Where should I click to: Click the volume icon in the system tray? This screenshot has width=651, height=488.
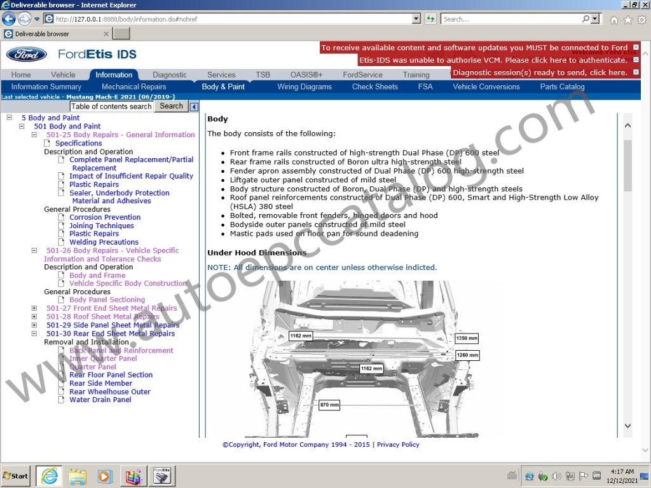(x=556, y=475)
